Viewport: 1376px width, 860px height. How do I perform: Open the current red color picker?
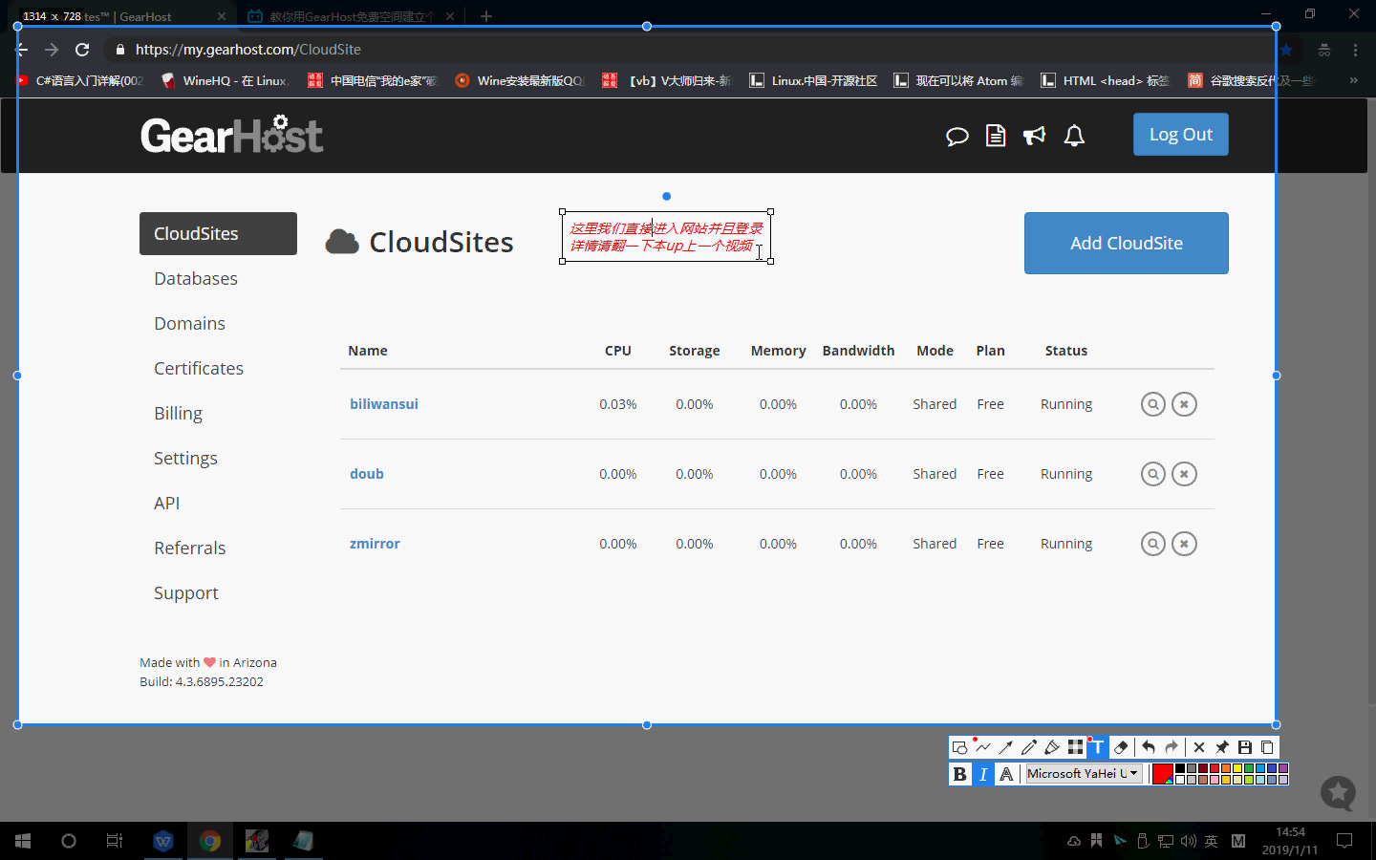(x=1163, y=774)
